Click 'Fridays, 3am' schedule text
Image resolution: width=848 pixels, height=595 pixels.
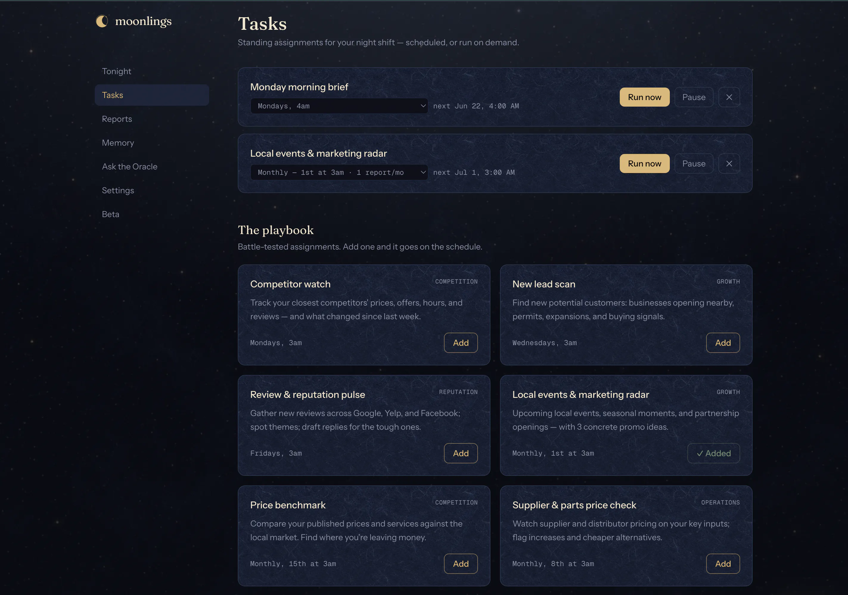[276, 453]
